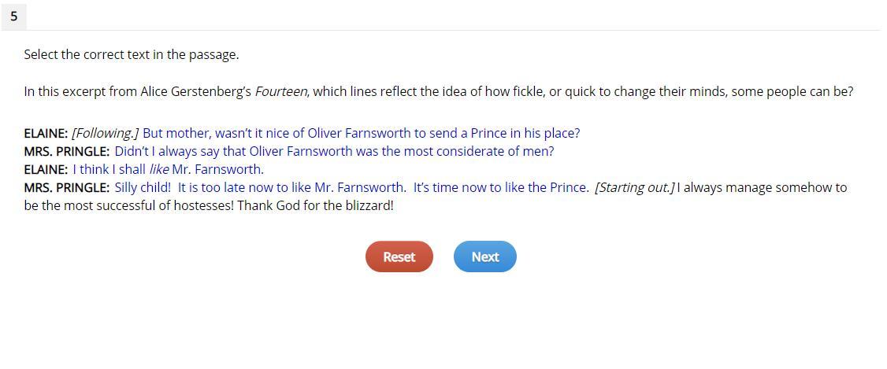This screenshot has width=887, height=369.
Task: Click ELAINE label before "I think I shall"
Action: (x=46, y=169)
